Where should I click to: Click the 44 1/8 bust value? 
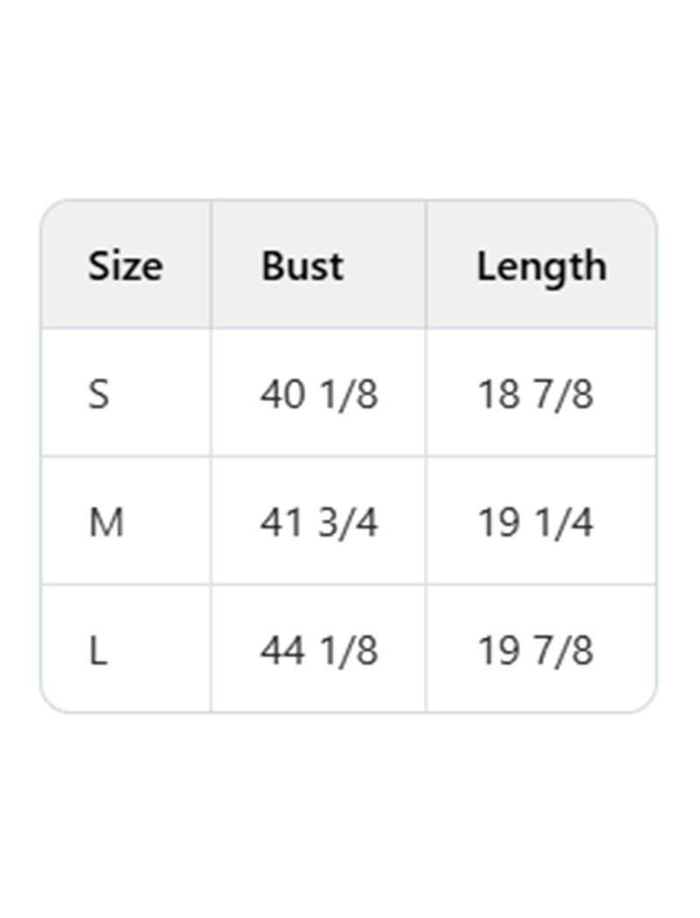pyautogui.click(x=318, y=651)
